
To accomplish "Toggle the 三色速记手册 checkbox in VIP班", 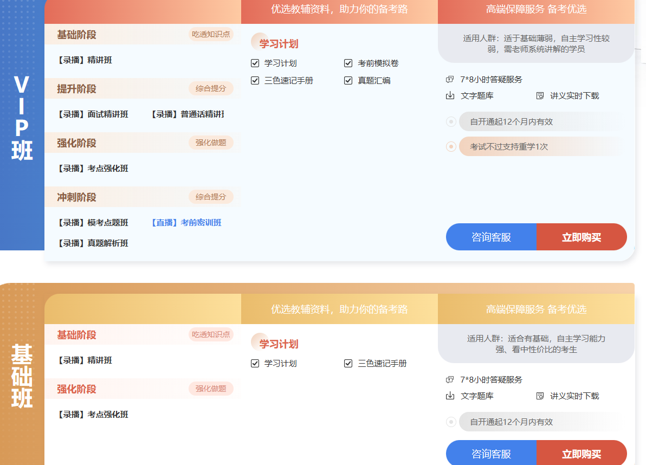I will pos(255,80).
